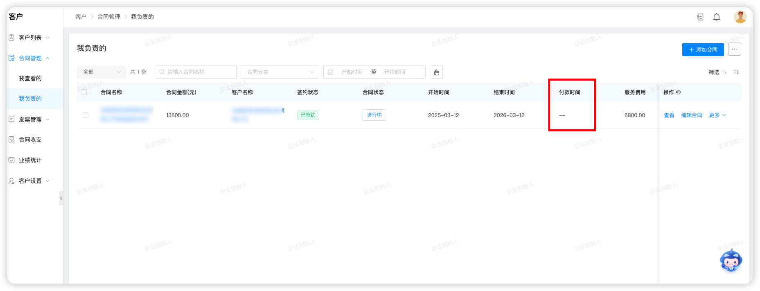Viewport: 760px width, 291px height.
Task: Open the user avatar menu
Action: click(740, 17)
